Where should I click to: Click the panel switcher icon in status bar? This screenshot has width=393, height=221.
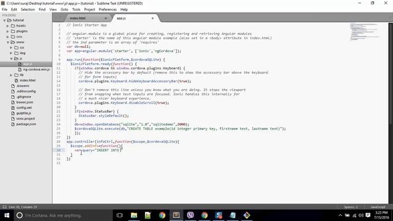4,207
